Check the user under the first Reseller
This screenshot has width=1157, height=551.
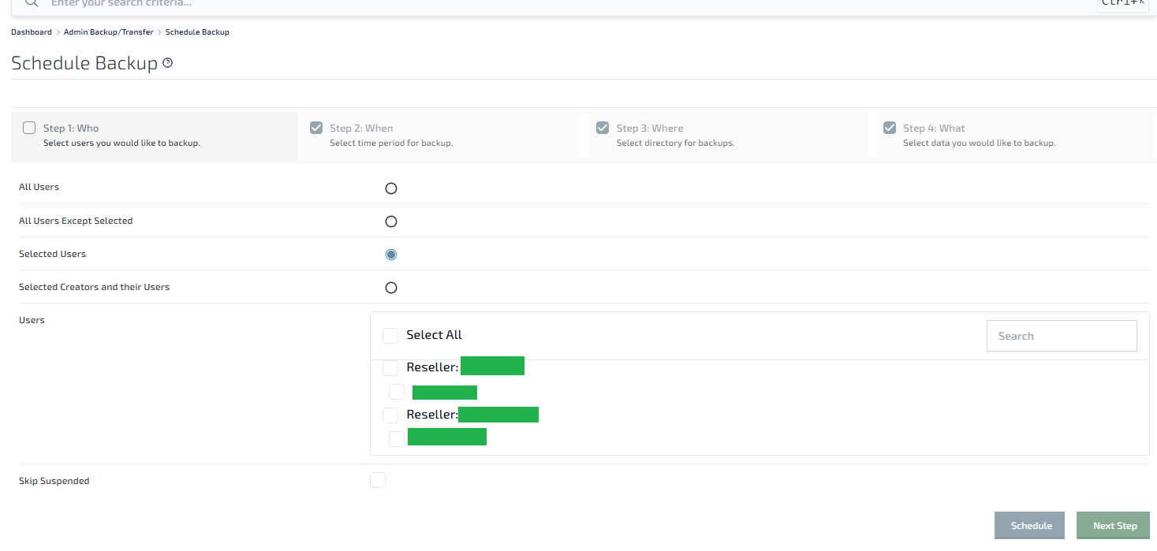click(397, 392)
